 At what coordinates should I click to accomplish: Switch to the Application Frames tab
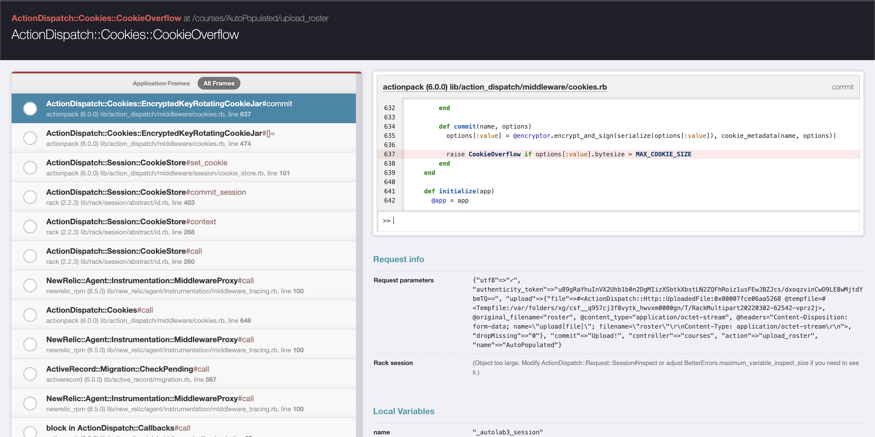pyautogui.click(x=161, y=83)
